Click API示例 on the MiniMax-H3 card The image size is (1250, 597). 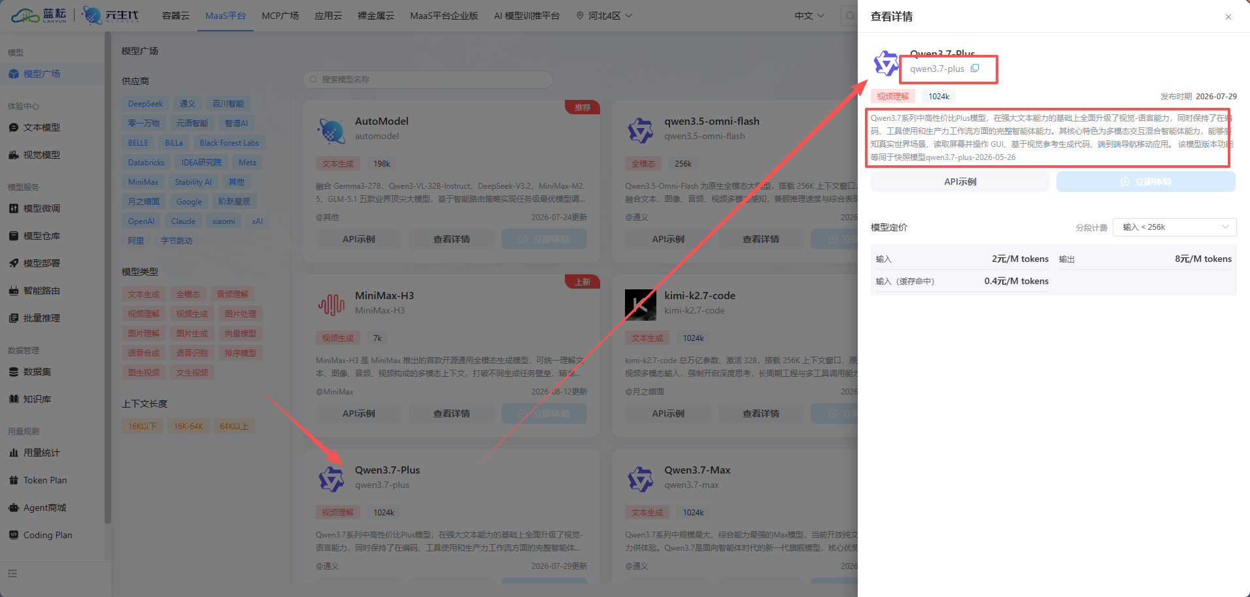click(x=359, y=413)
